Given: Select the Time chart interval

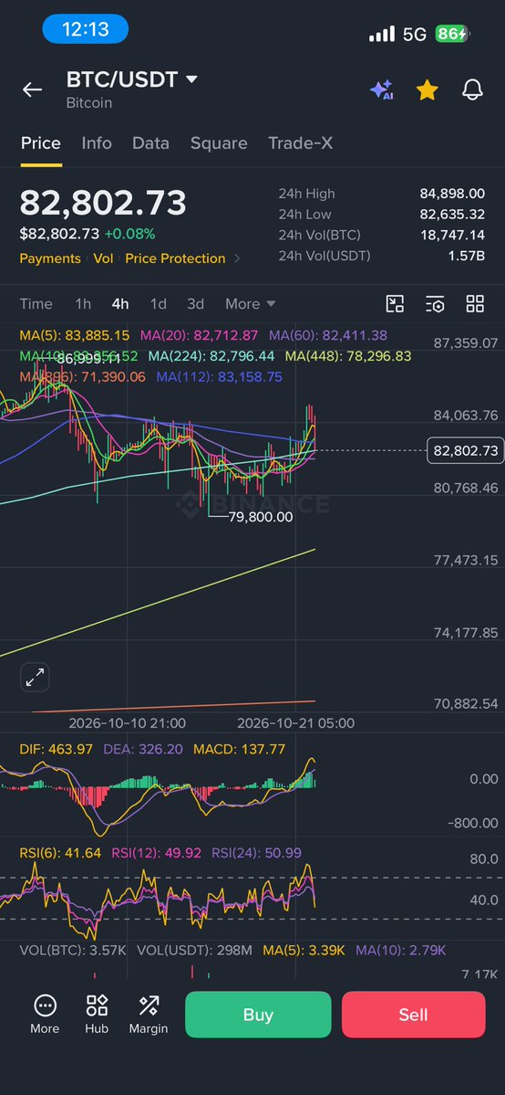Looking at the screenshot, I should (36, 304).
